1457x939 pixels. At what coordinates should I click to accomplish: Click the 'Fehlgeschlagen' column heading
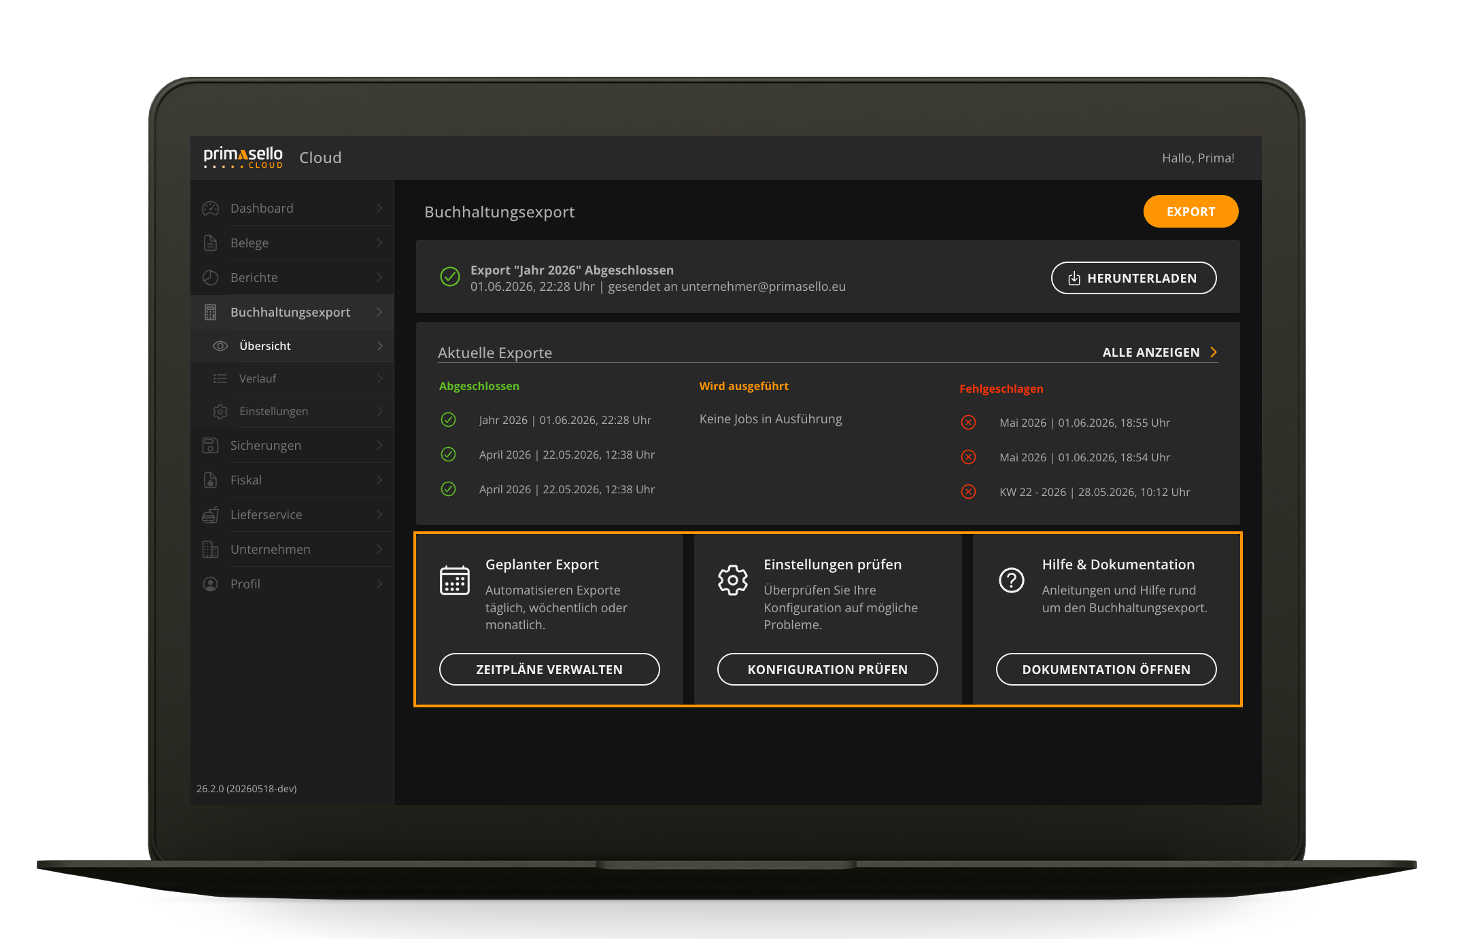1001,389
